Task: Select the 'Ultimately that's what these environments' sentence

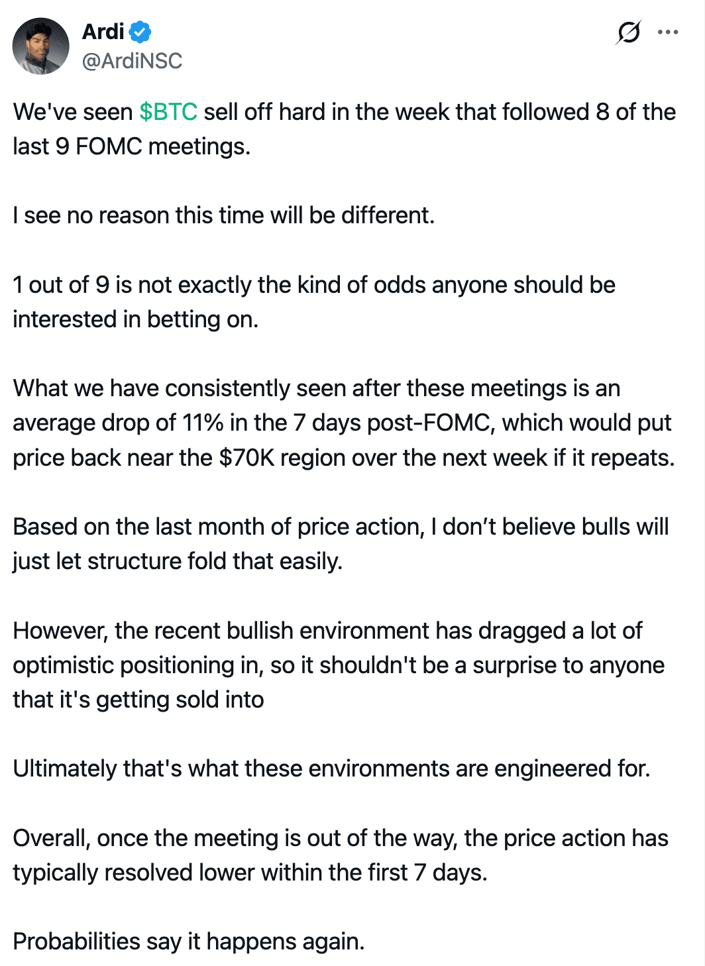Action: coord(331,769)
